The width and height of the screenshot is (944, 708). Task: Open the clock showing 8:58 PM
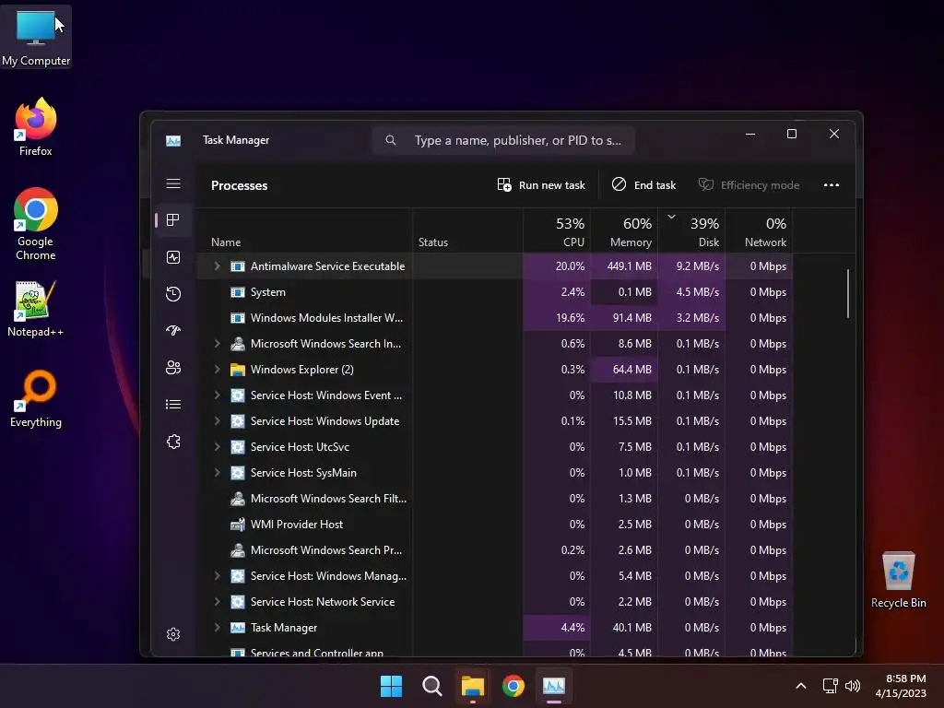pos(901,686)
